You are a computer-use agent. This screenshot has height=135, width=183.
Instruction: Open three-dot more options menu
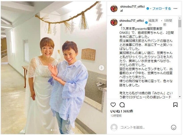click(x=175, y=9)
